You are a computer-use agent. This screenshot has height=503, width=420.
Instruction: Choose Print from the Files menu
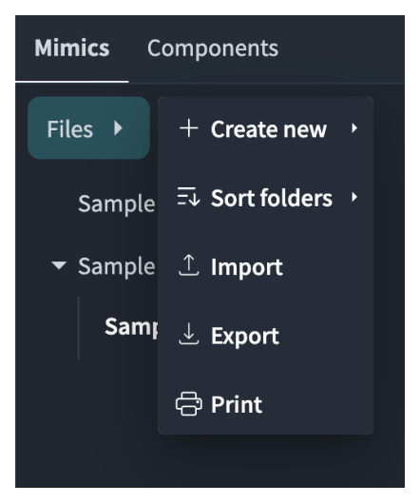click(265, 404)
